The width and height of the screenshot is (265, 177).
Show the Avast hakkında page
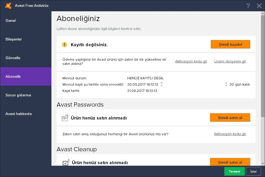pyautogui.click(x=19, y=114)
